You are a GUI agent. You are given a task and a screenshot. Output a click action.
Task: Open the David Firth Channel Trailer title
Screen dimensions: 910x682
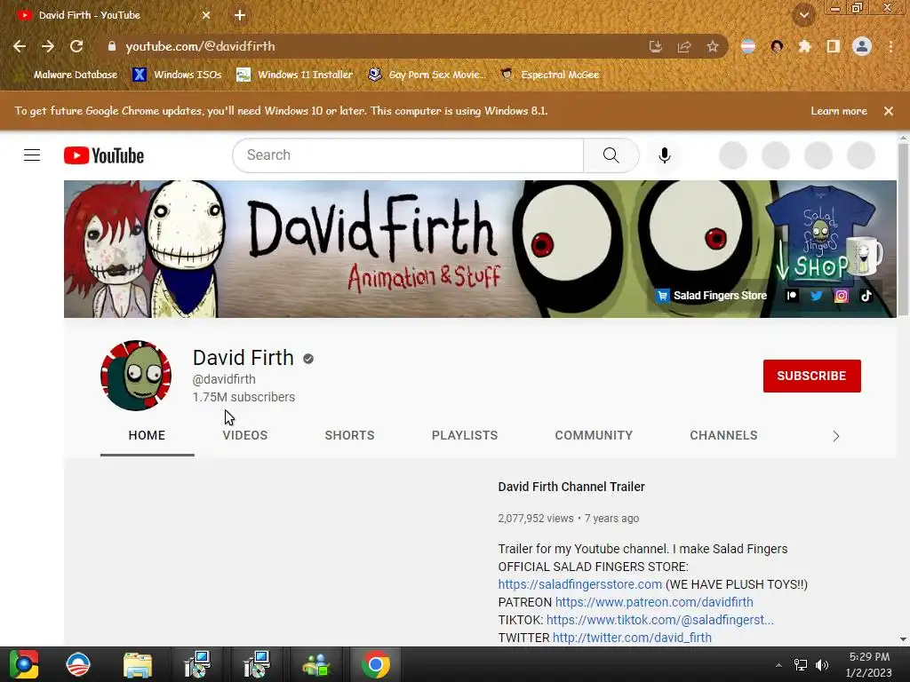click(x=571, y=488)
